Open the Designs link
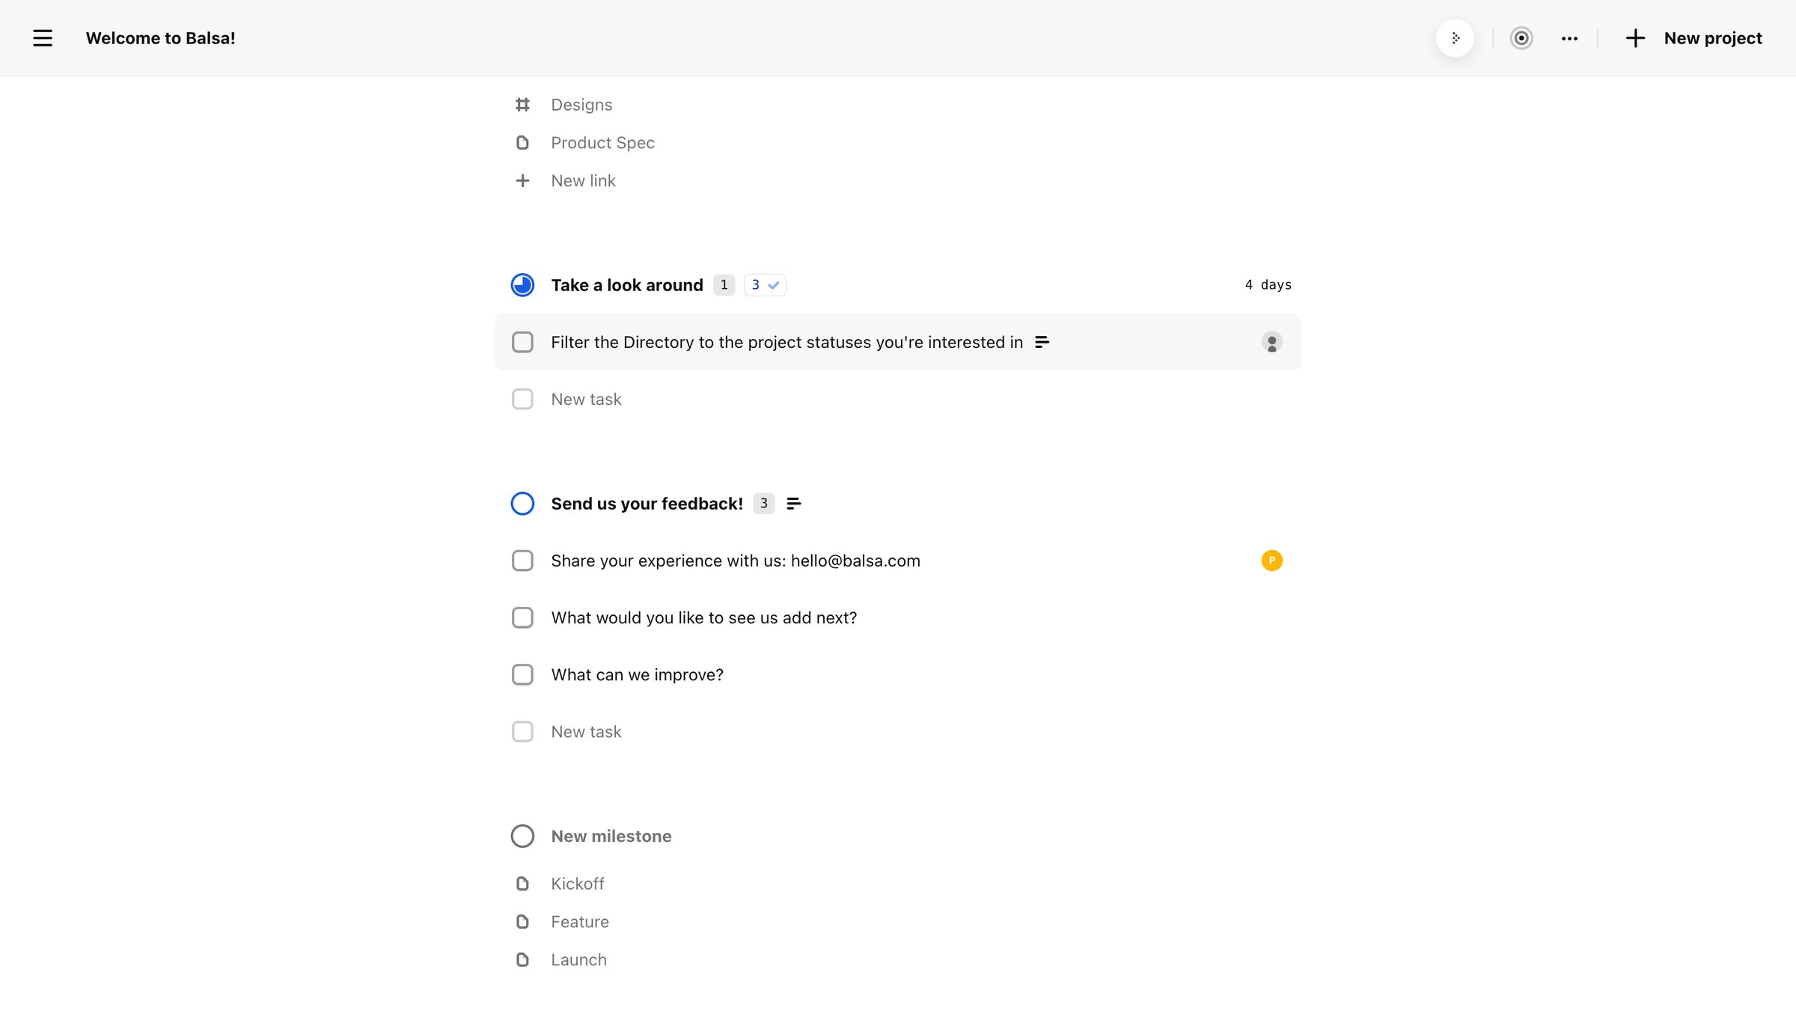1796x1032 pixels. 581,105
